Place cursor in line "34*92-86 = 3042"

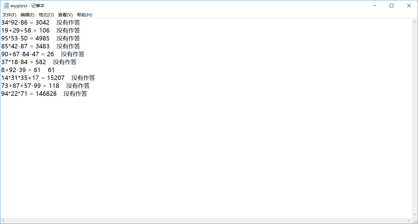26,23
